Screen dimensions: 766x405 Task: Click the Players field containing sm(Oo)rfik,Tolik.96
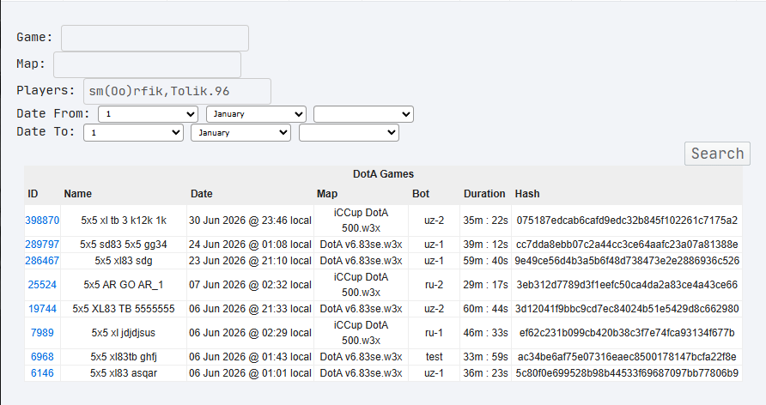pos(178,91)
